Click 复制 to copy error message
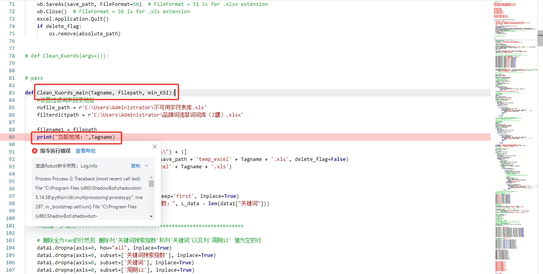This screenshot has width=543, height=274. (x=135, y=166)
